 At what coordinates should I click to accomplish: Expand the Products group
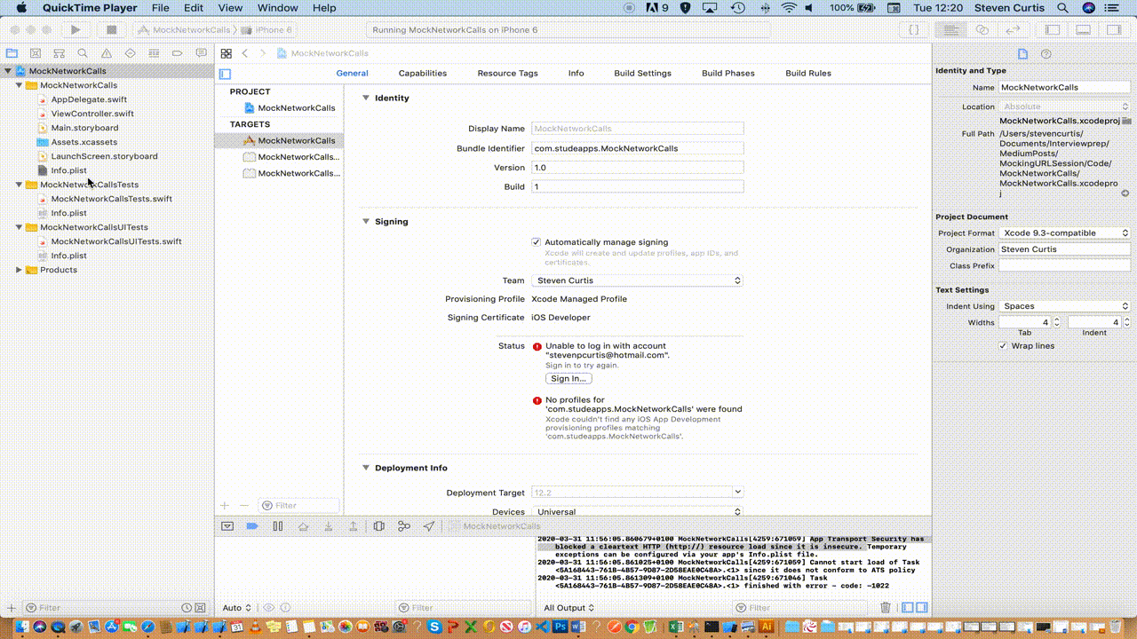pos(19,270)
